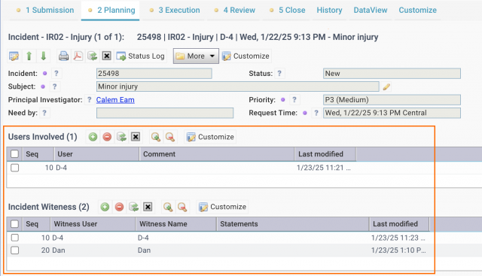Image resolution: width=482 pixels, height=276 pixels.
Task: Select all Incident Witness rows
Action: pos(14,224)
